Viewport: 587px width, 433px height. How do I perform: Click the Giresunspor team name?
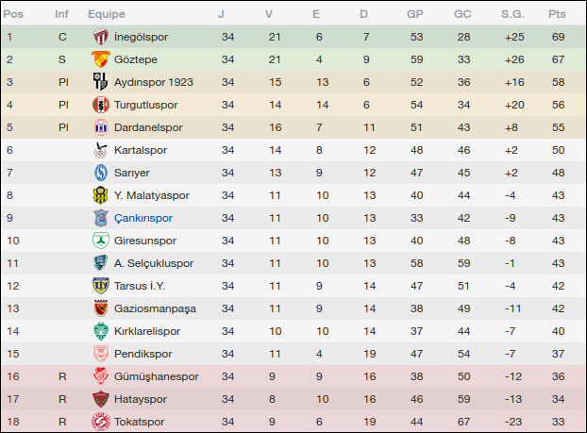click(x=145, y=241)
